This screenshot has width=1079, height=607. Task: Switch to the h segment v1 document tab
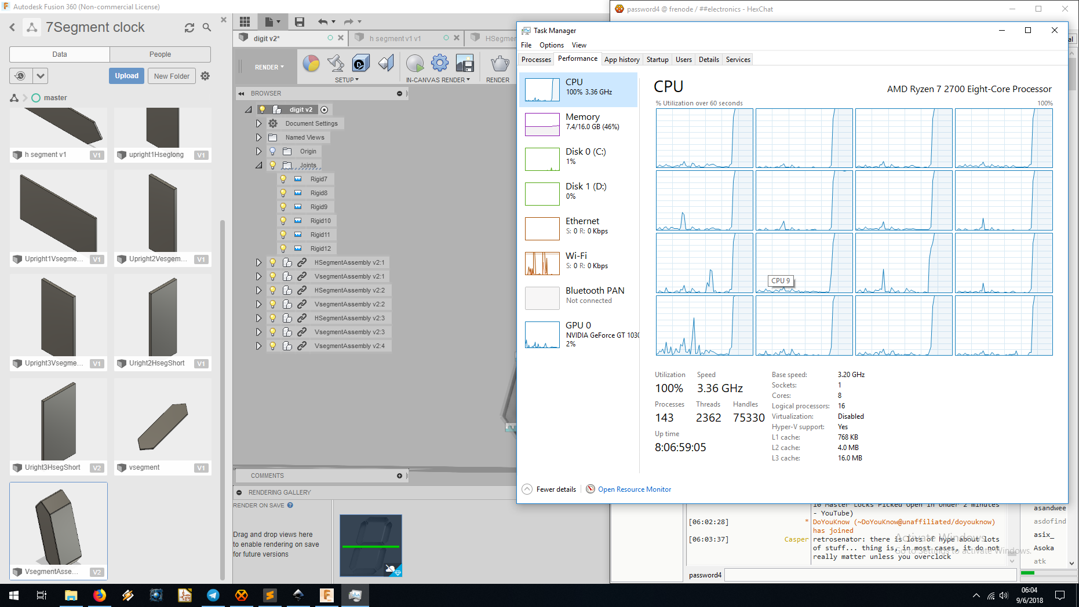coord(395,38)
